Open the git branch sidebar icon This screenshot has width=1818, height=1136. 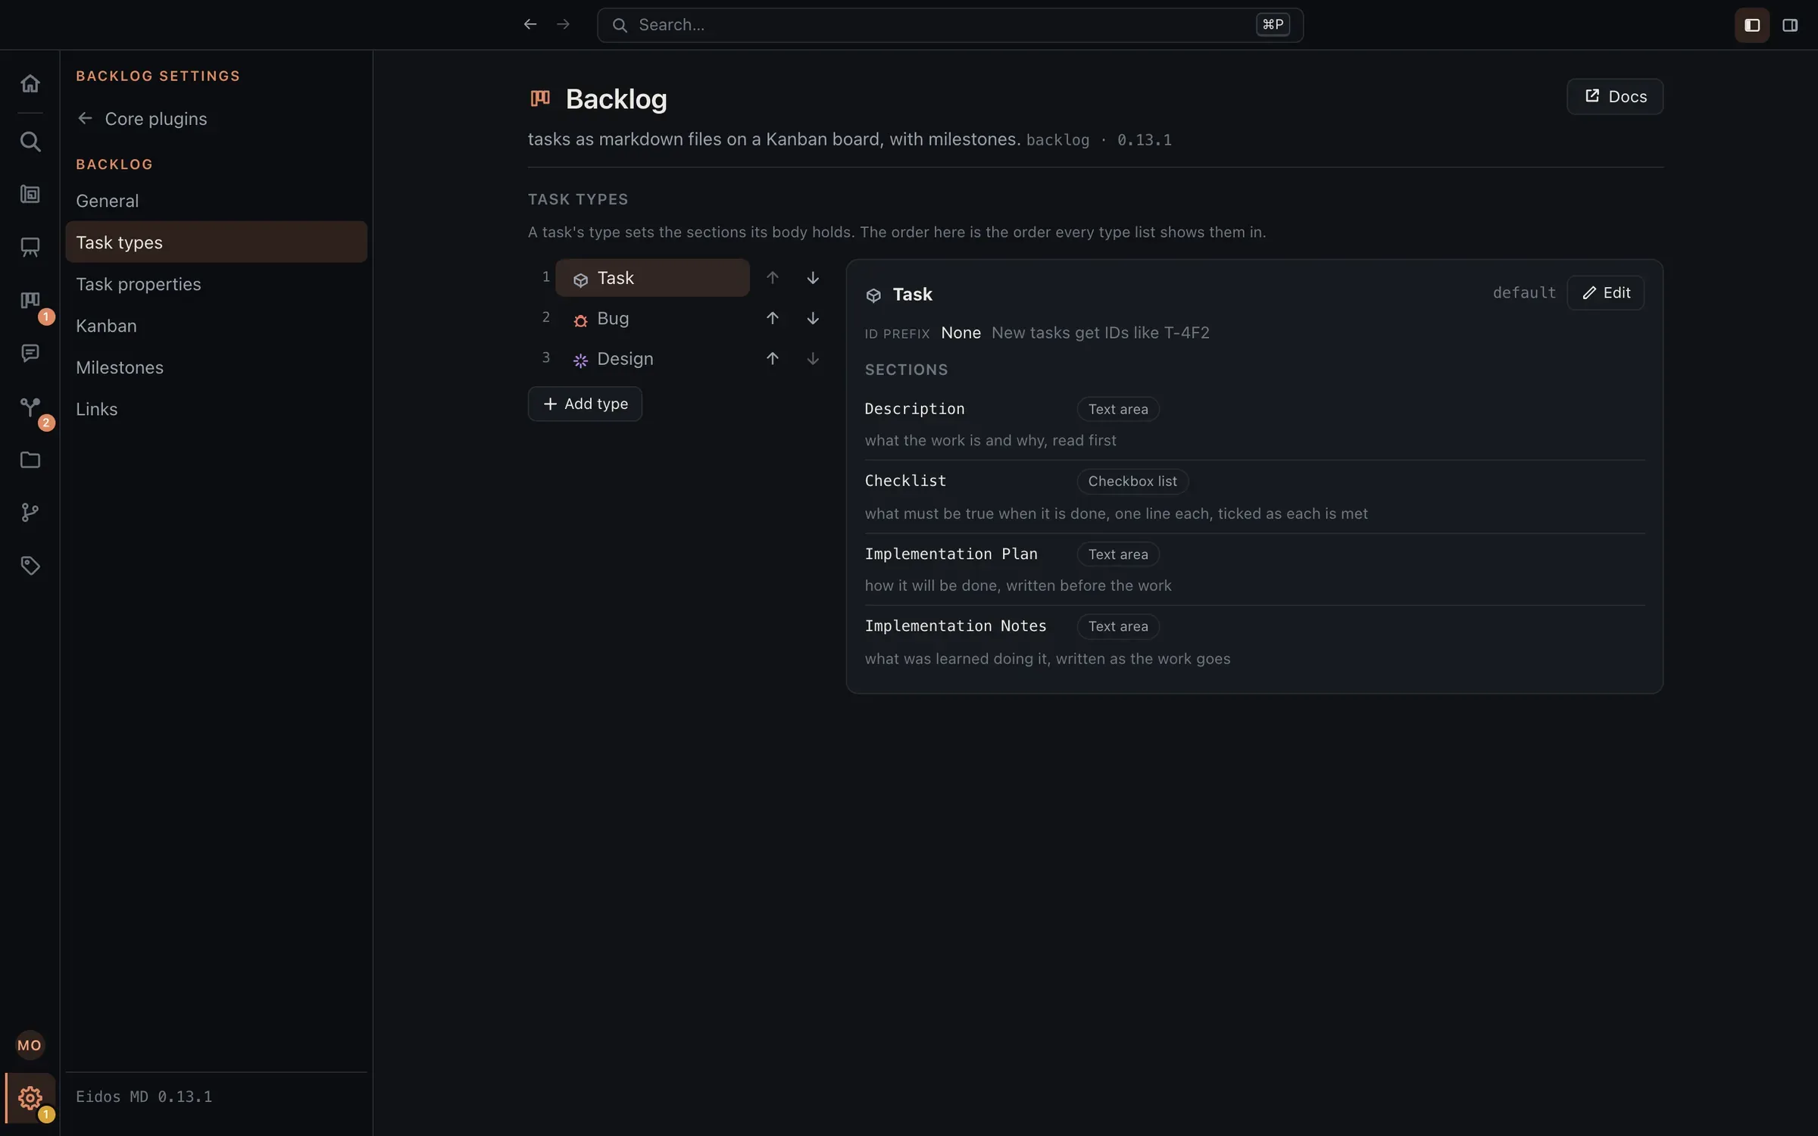[x=30, y=513]
